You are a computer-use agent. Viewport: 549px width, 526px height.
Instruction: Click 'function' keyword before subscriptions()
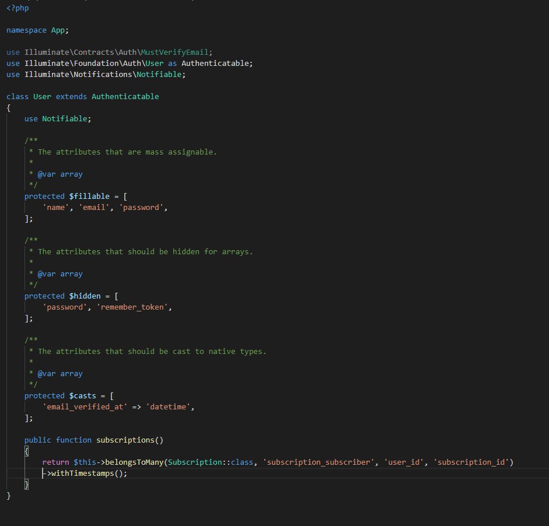tap(74, 440)
